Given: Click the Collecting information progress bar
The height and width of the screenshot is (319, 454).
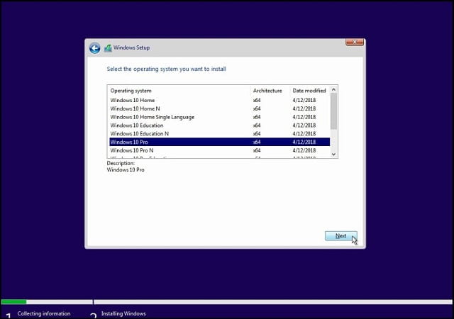Looking at the screenshot, I should 47,302.
